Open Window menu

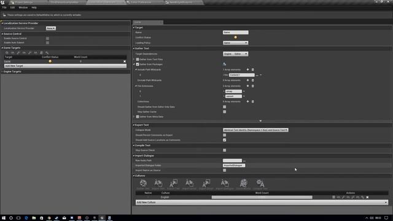pos(23,7)
